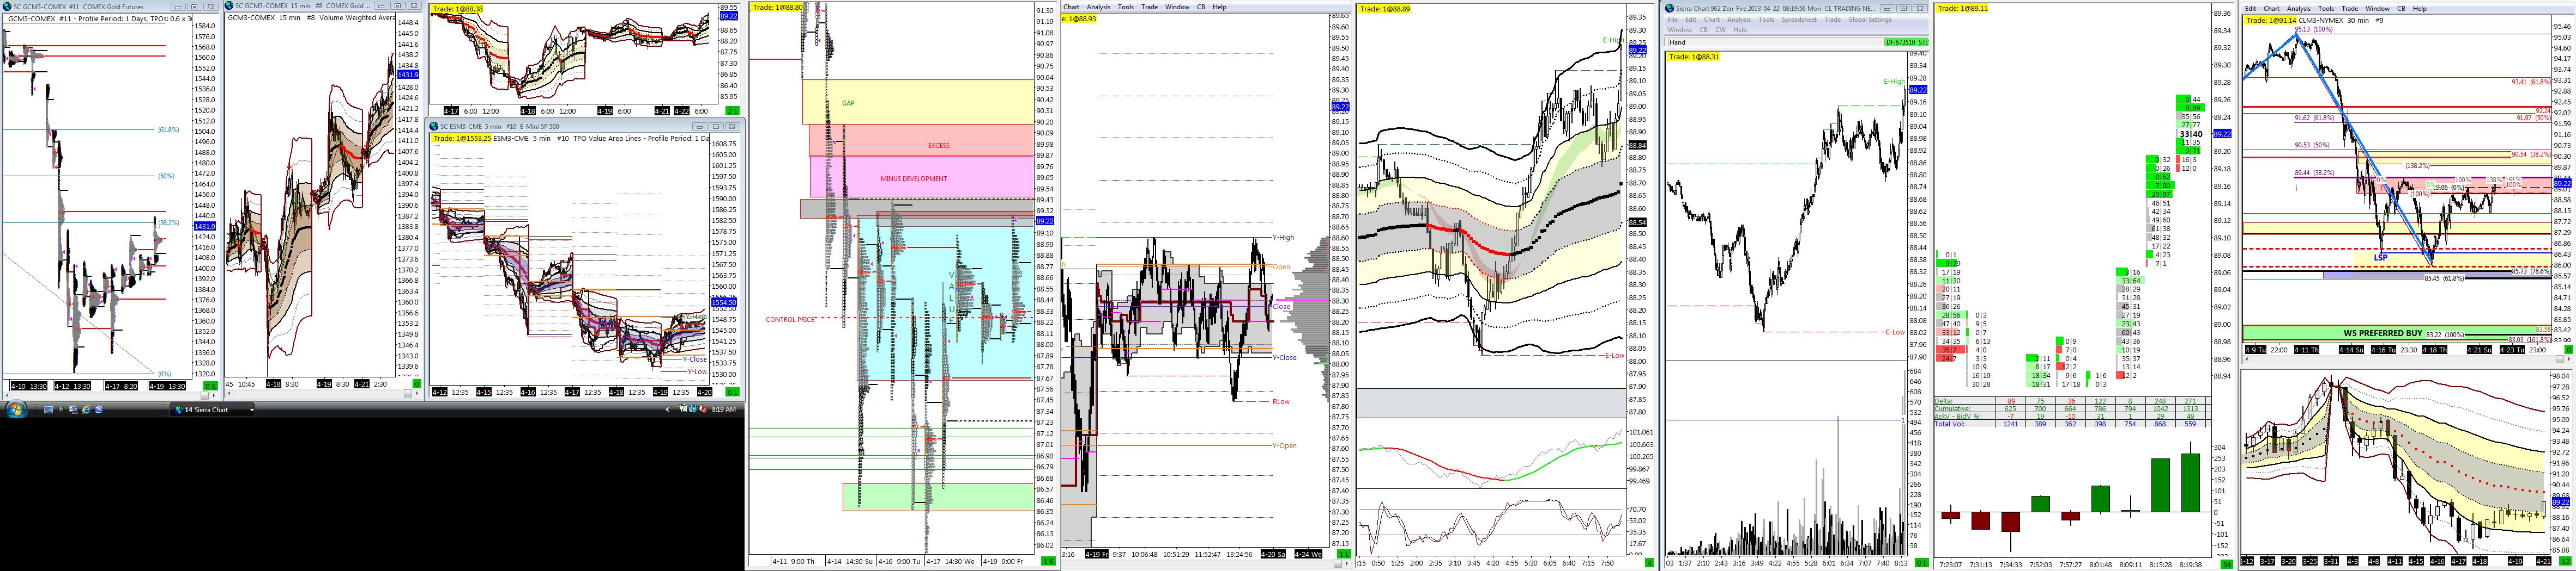Click Trade: 1@88.89 label

(1385, 9)
